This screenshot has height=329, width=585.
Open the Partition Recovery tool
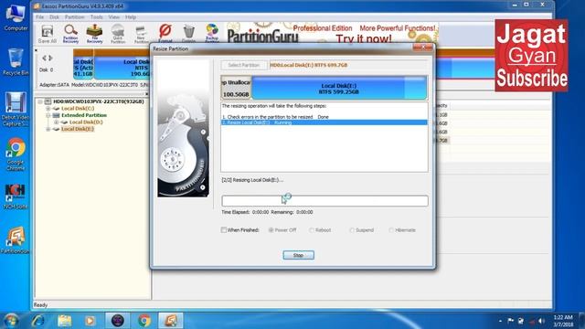(x=70, y=34)
